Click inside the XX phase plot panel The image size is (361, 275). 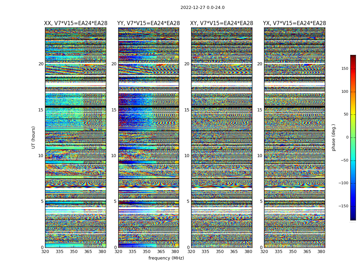[x=76, y=137]
